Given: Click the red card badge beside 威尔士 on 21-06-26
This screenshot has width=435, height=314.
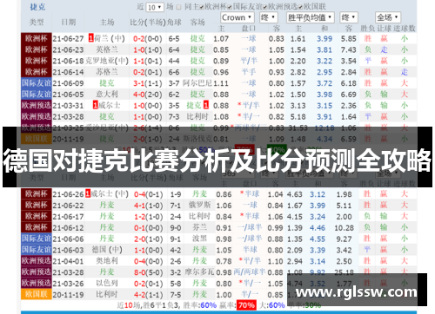Looking at the screenshot, I should 88,194.
